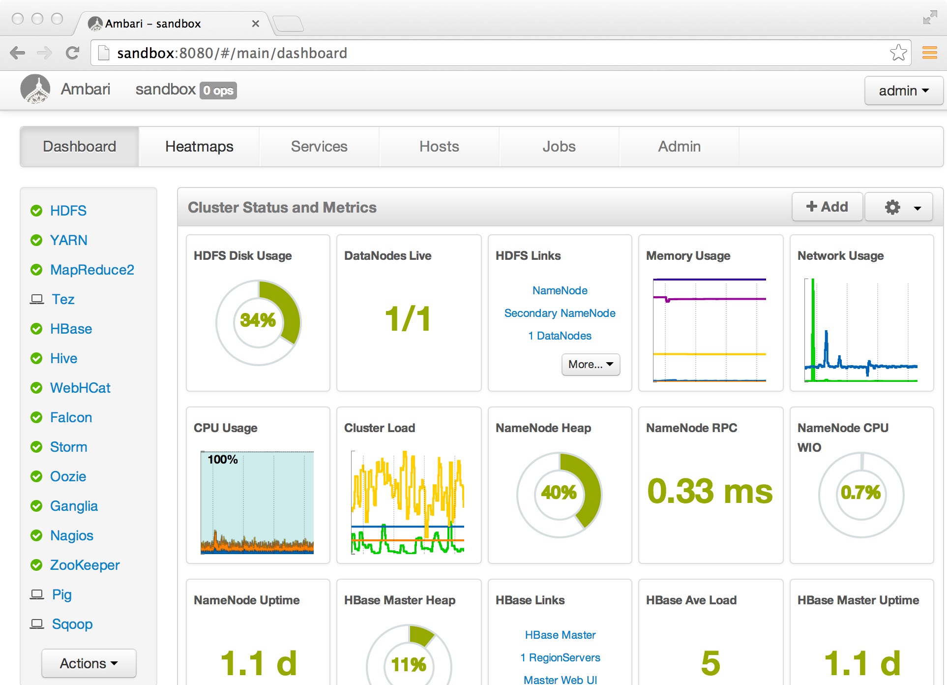Image resolution: width=947 pixels, height=685 pixels.
Task: Click the laptop client icon beside Tez
Action: click(37, 299)
